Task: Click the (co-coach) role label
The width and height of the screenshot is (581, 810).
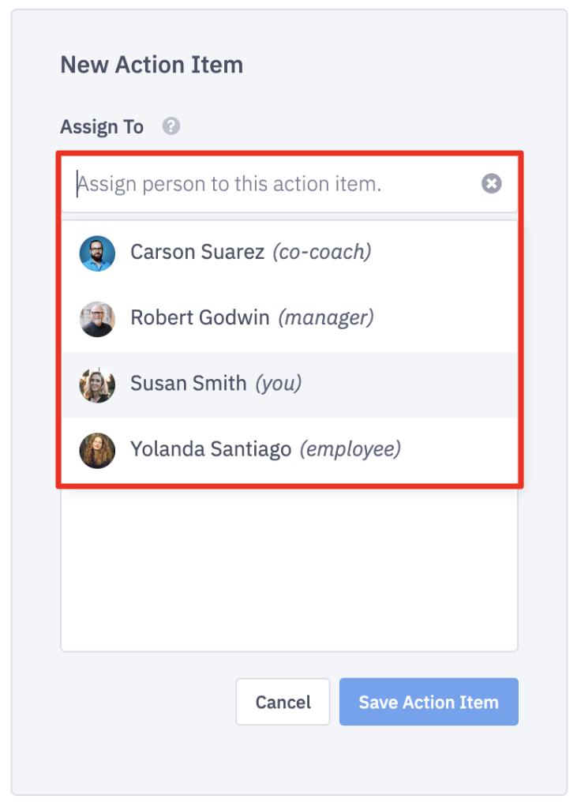Action: [322, 253]
